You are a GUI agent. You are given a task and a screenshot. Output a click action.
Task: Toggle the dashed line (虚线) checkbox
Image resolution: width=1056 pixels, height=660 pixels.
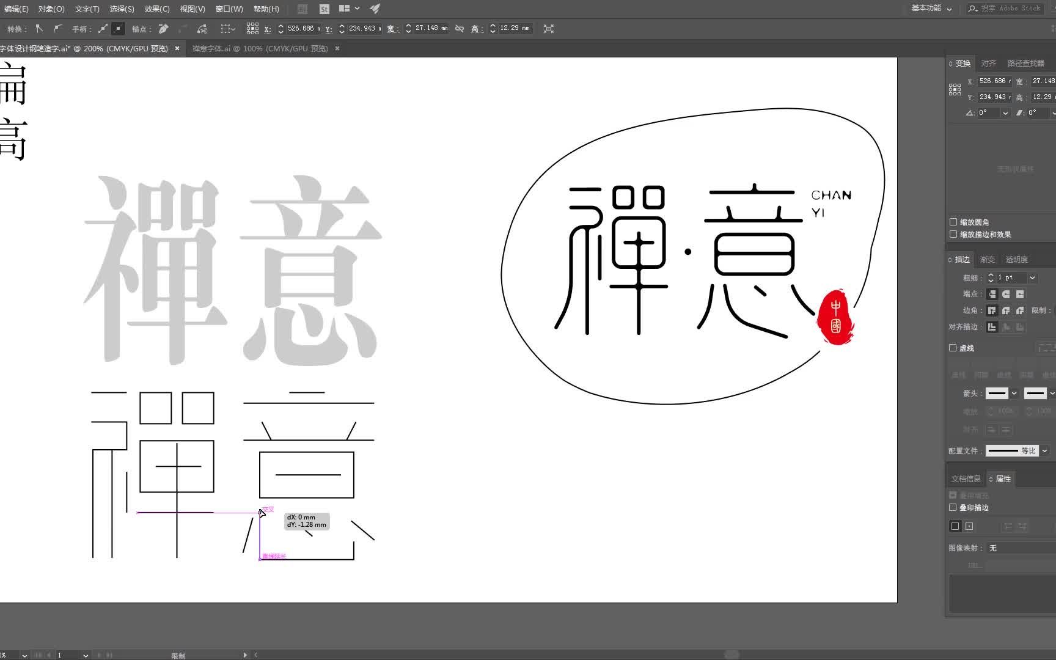pyautogui.click(x=953, y=348)
